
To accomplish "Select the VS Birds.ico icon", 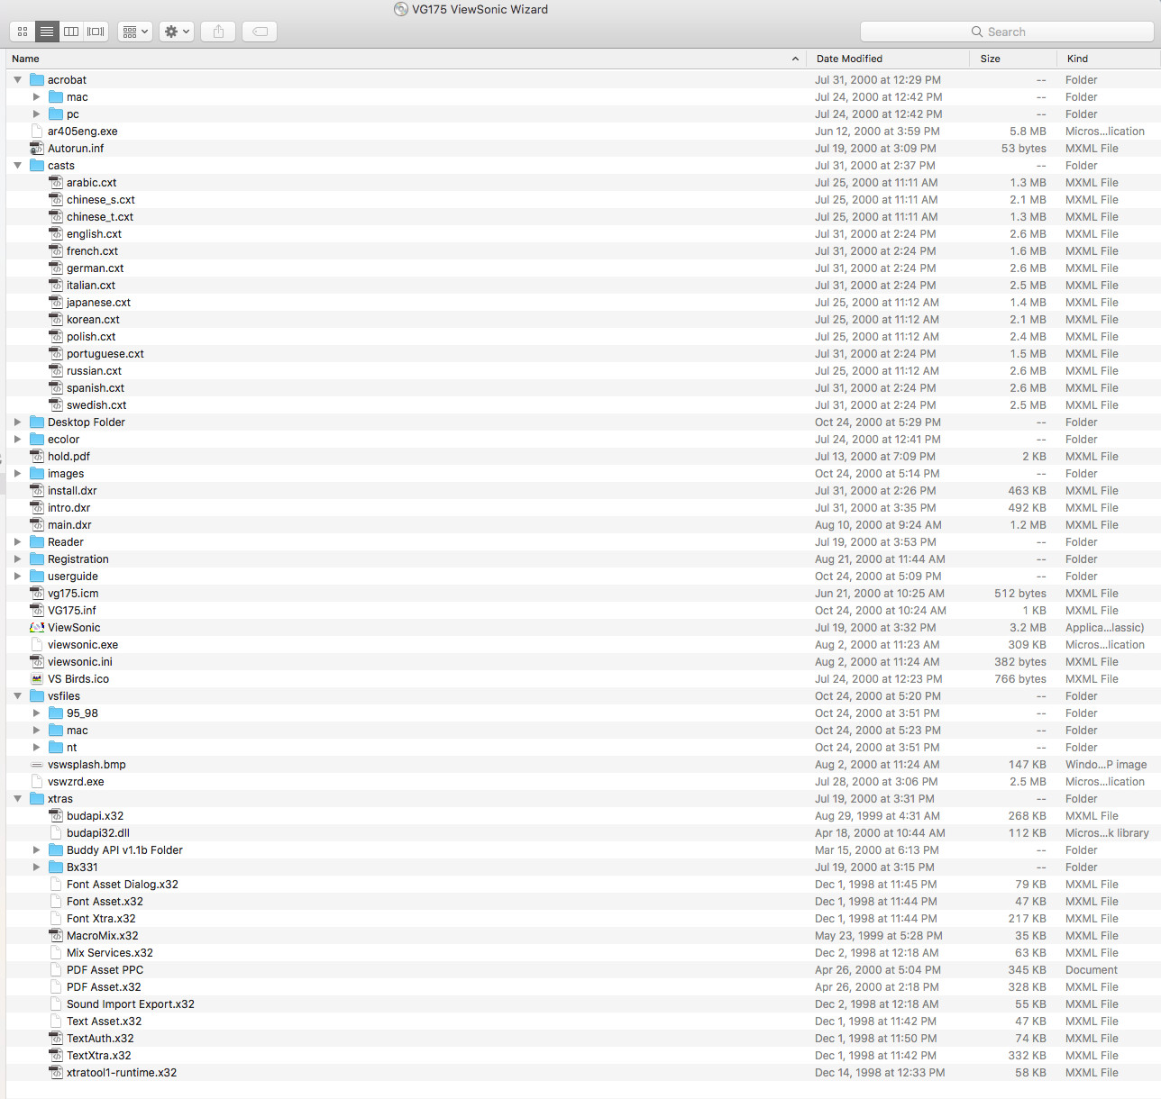I will pyautogui.click(x=37, y=679).
